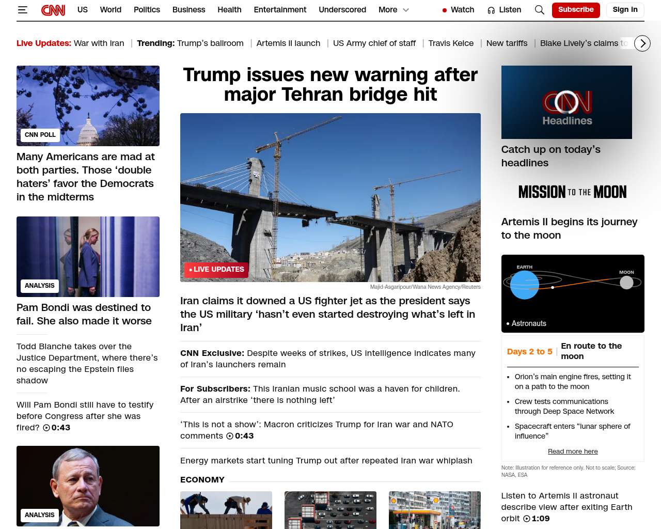
Task: Select the Days 2 to 5 timeline label
Action: [529, 352]
